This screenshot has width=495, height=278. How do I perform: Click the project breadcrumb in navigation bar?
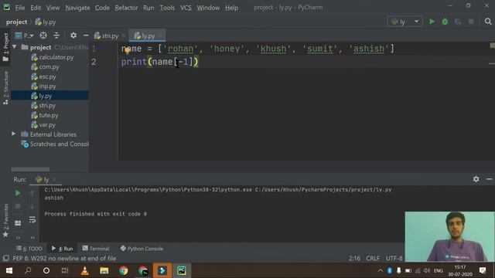pos(16,22)
